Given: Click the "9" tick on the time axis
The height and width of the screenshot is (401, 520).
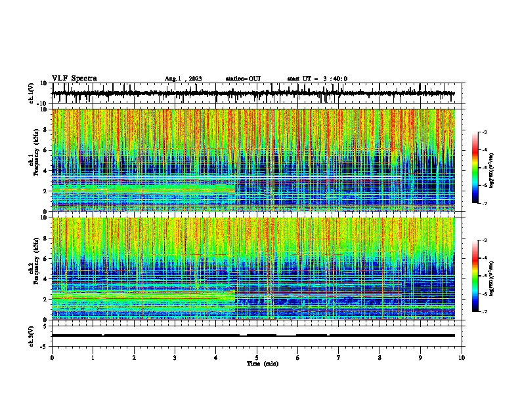Looking at the screenshot, I should 420,358.
